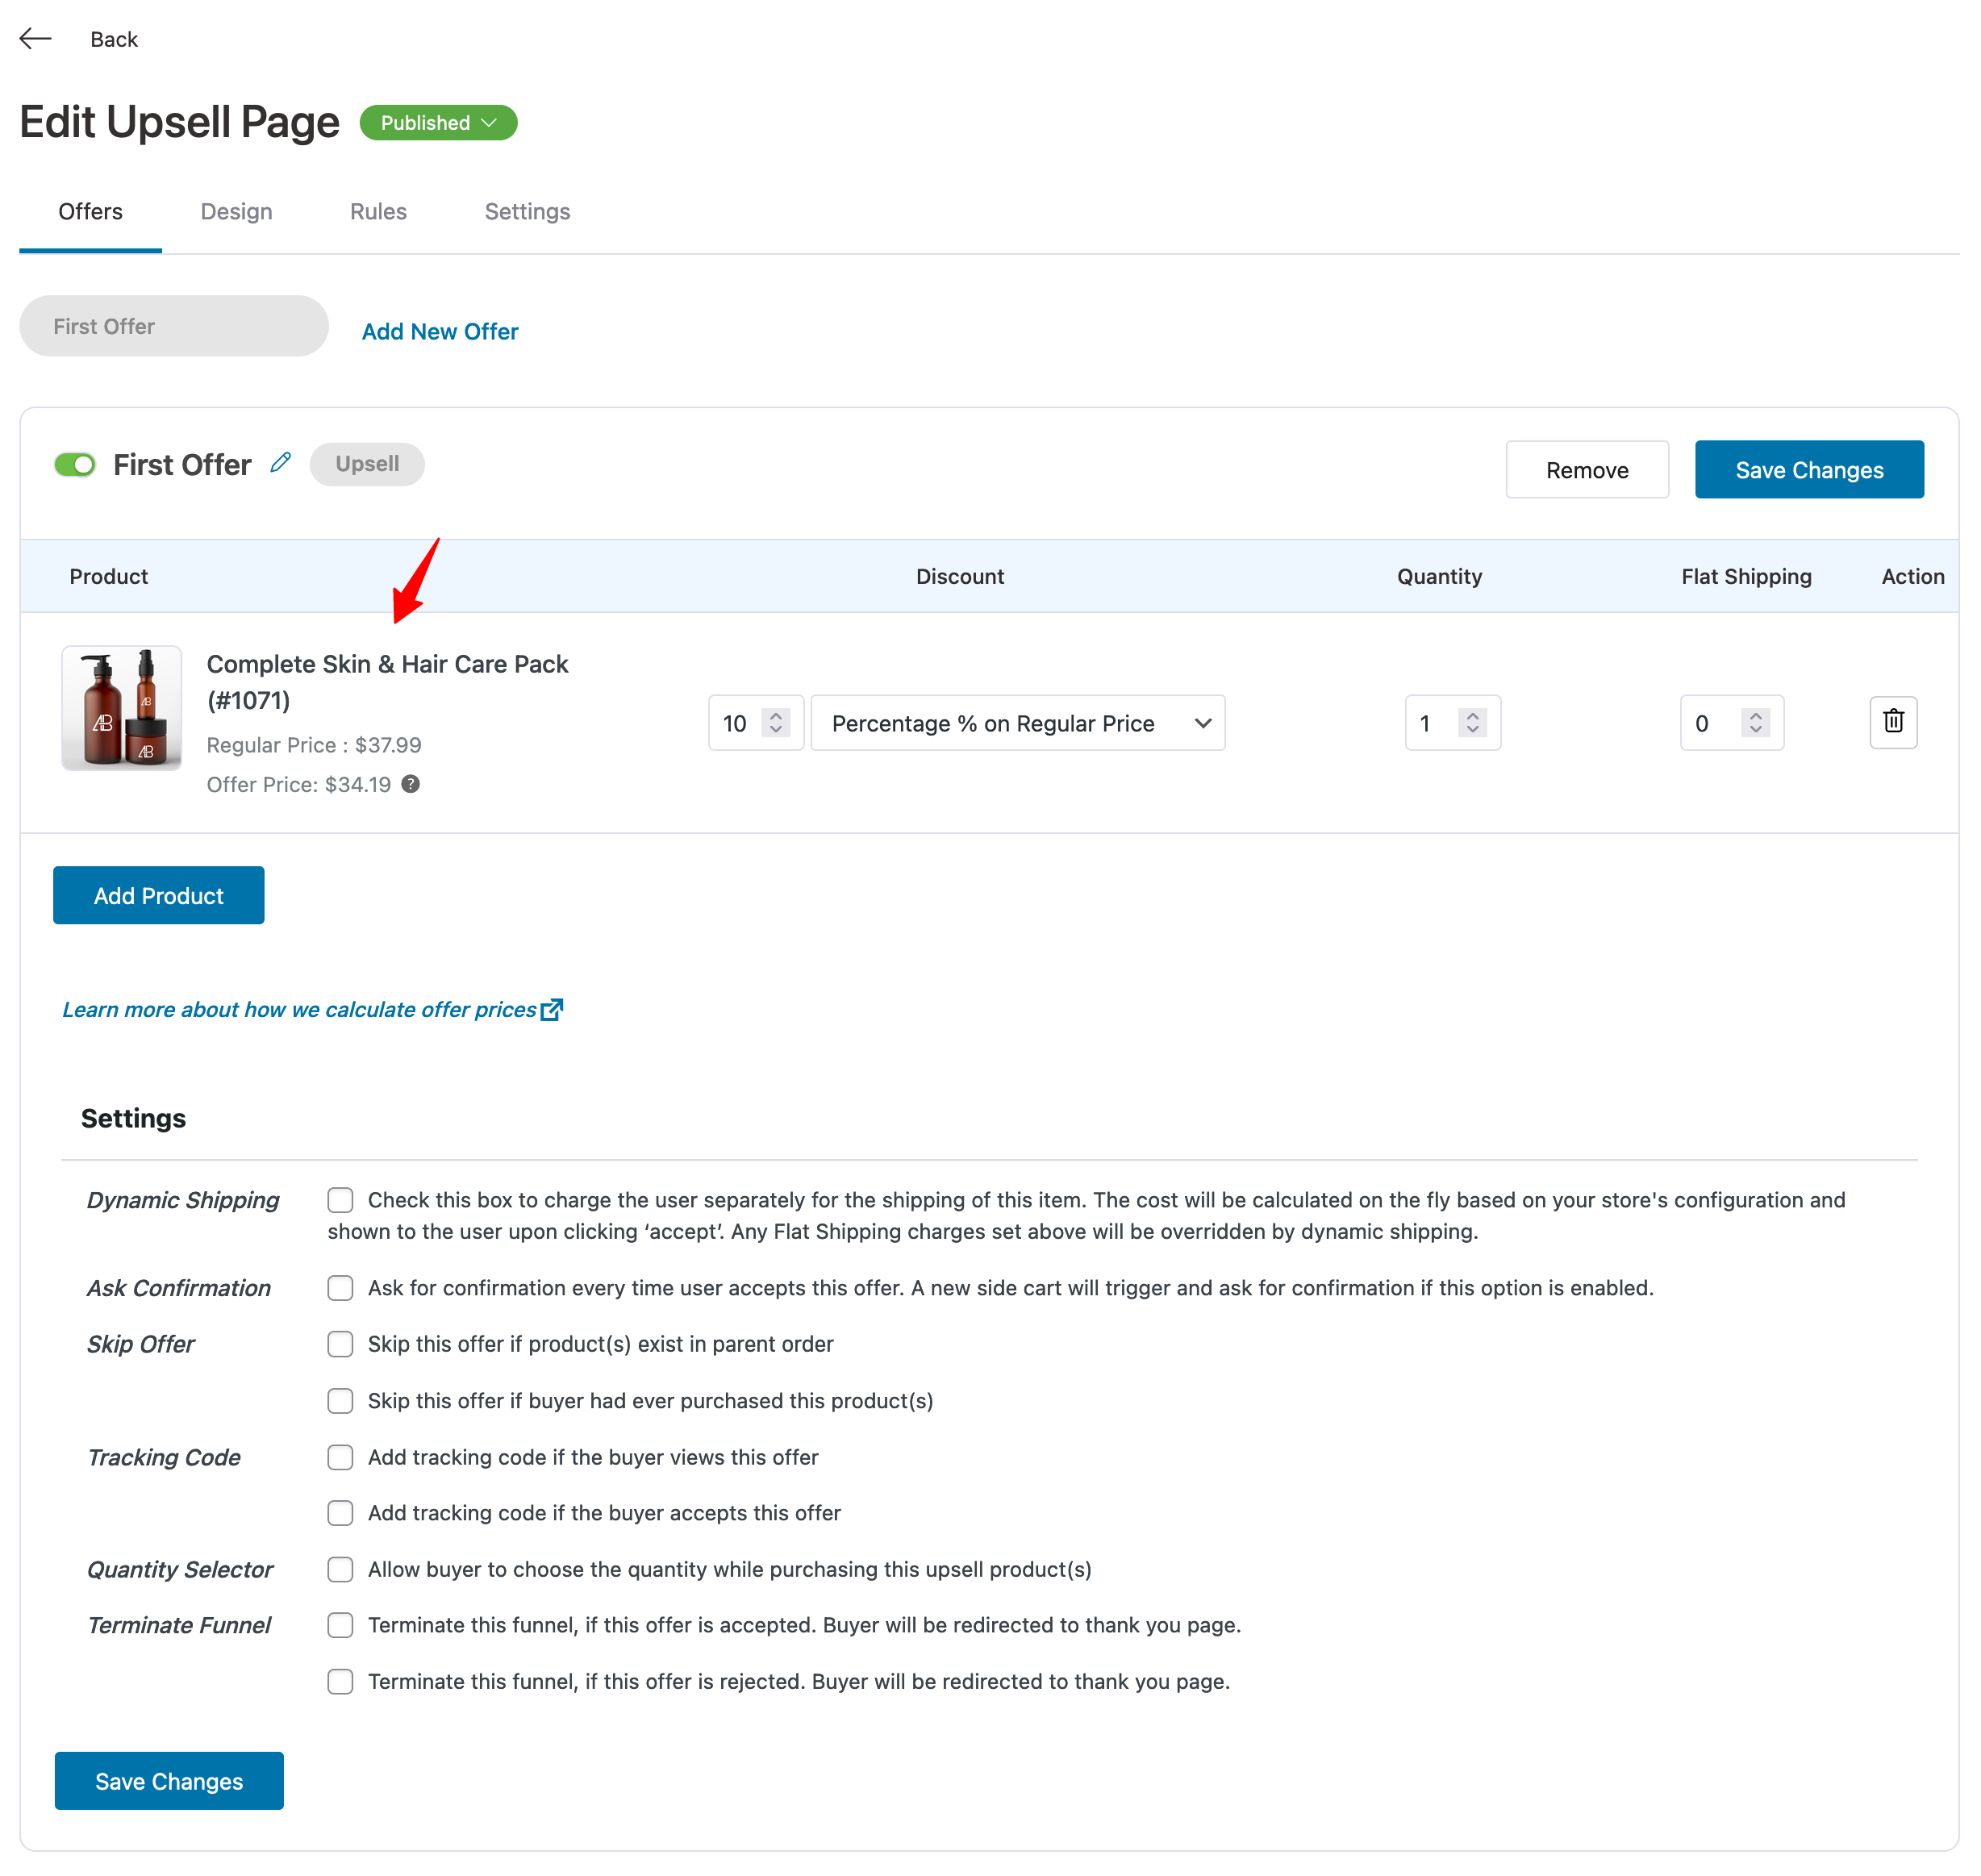Viewport: 1981px width, 1876px height.
Task: Click the pencil icon to rename First Offer
Action: pyautogui.click(x=281, y=463)
